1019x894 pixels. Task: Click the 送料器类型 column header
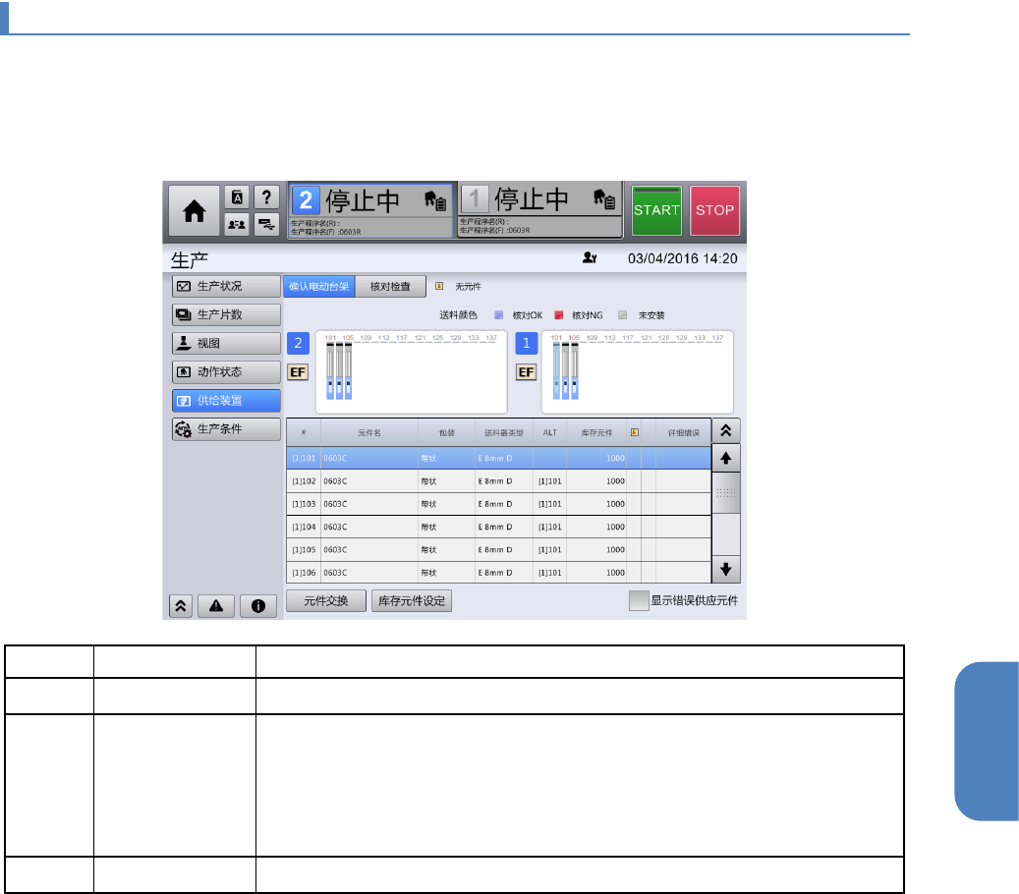pyautogui.click(x=504, y=432)
